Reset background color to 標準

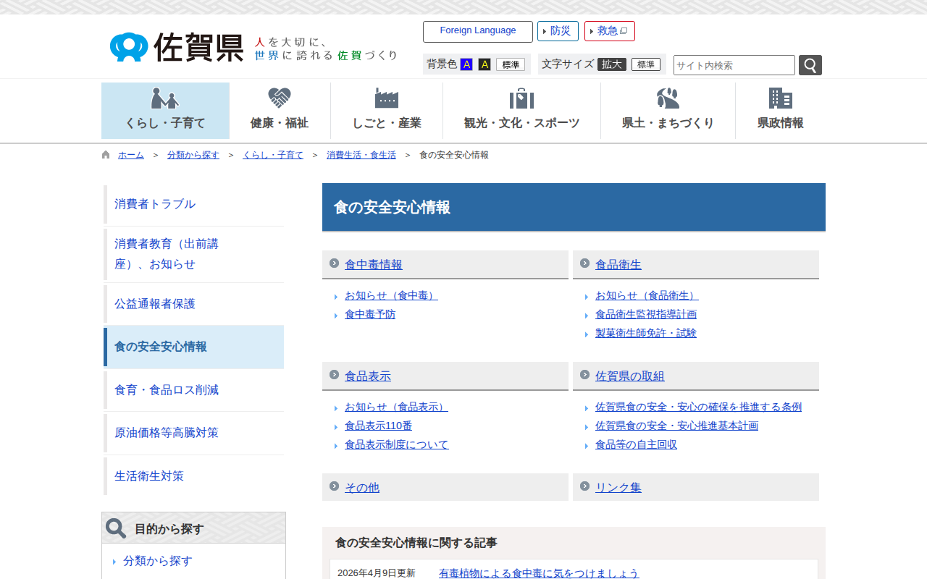coord(511,64)
